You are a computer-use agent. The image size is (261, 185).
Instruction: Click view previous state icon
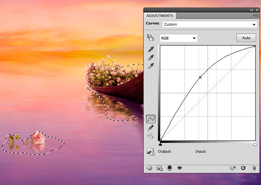233,168
